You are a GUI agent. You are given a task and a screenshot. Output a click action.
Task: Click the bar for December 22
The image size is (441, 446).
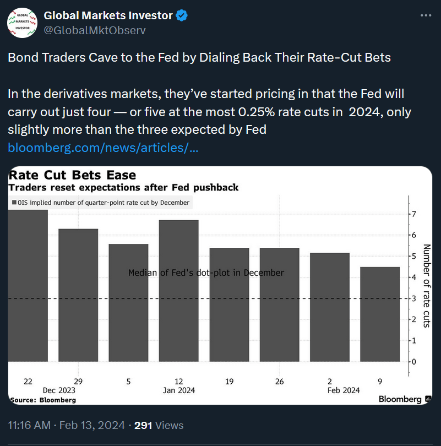pos(28,286)
